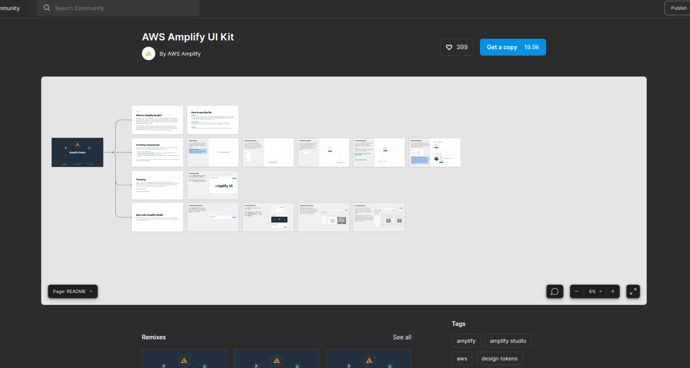The height and width of the screenshot is (368, 690).
Task: Select the Theming frame
Action: pyautogui.click(x=157, y=185)
